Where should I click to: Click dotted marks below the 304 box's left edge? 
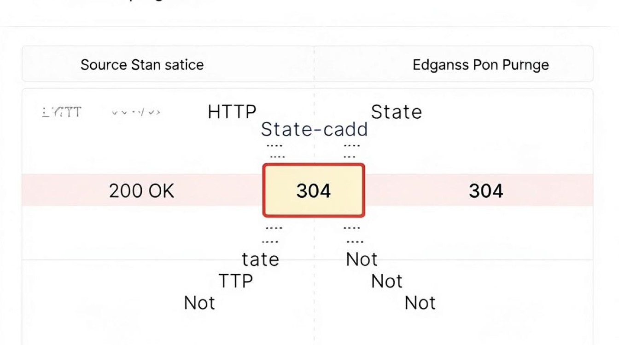pyautogui.click(x=274, y=234)
